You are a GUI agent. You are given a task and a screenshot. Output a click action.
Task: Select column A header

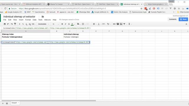(x=26, y=31)
